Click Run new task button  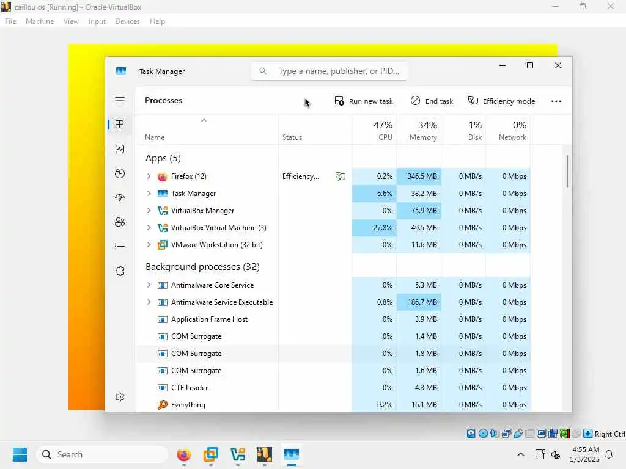[x=364, y=101]
